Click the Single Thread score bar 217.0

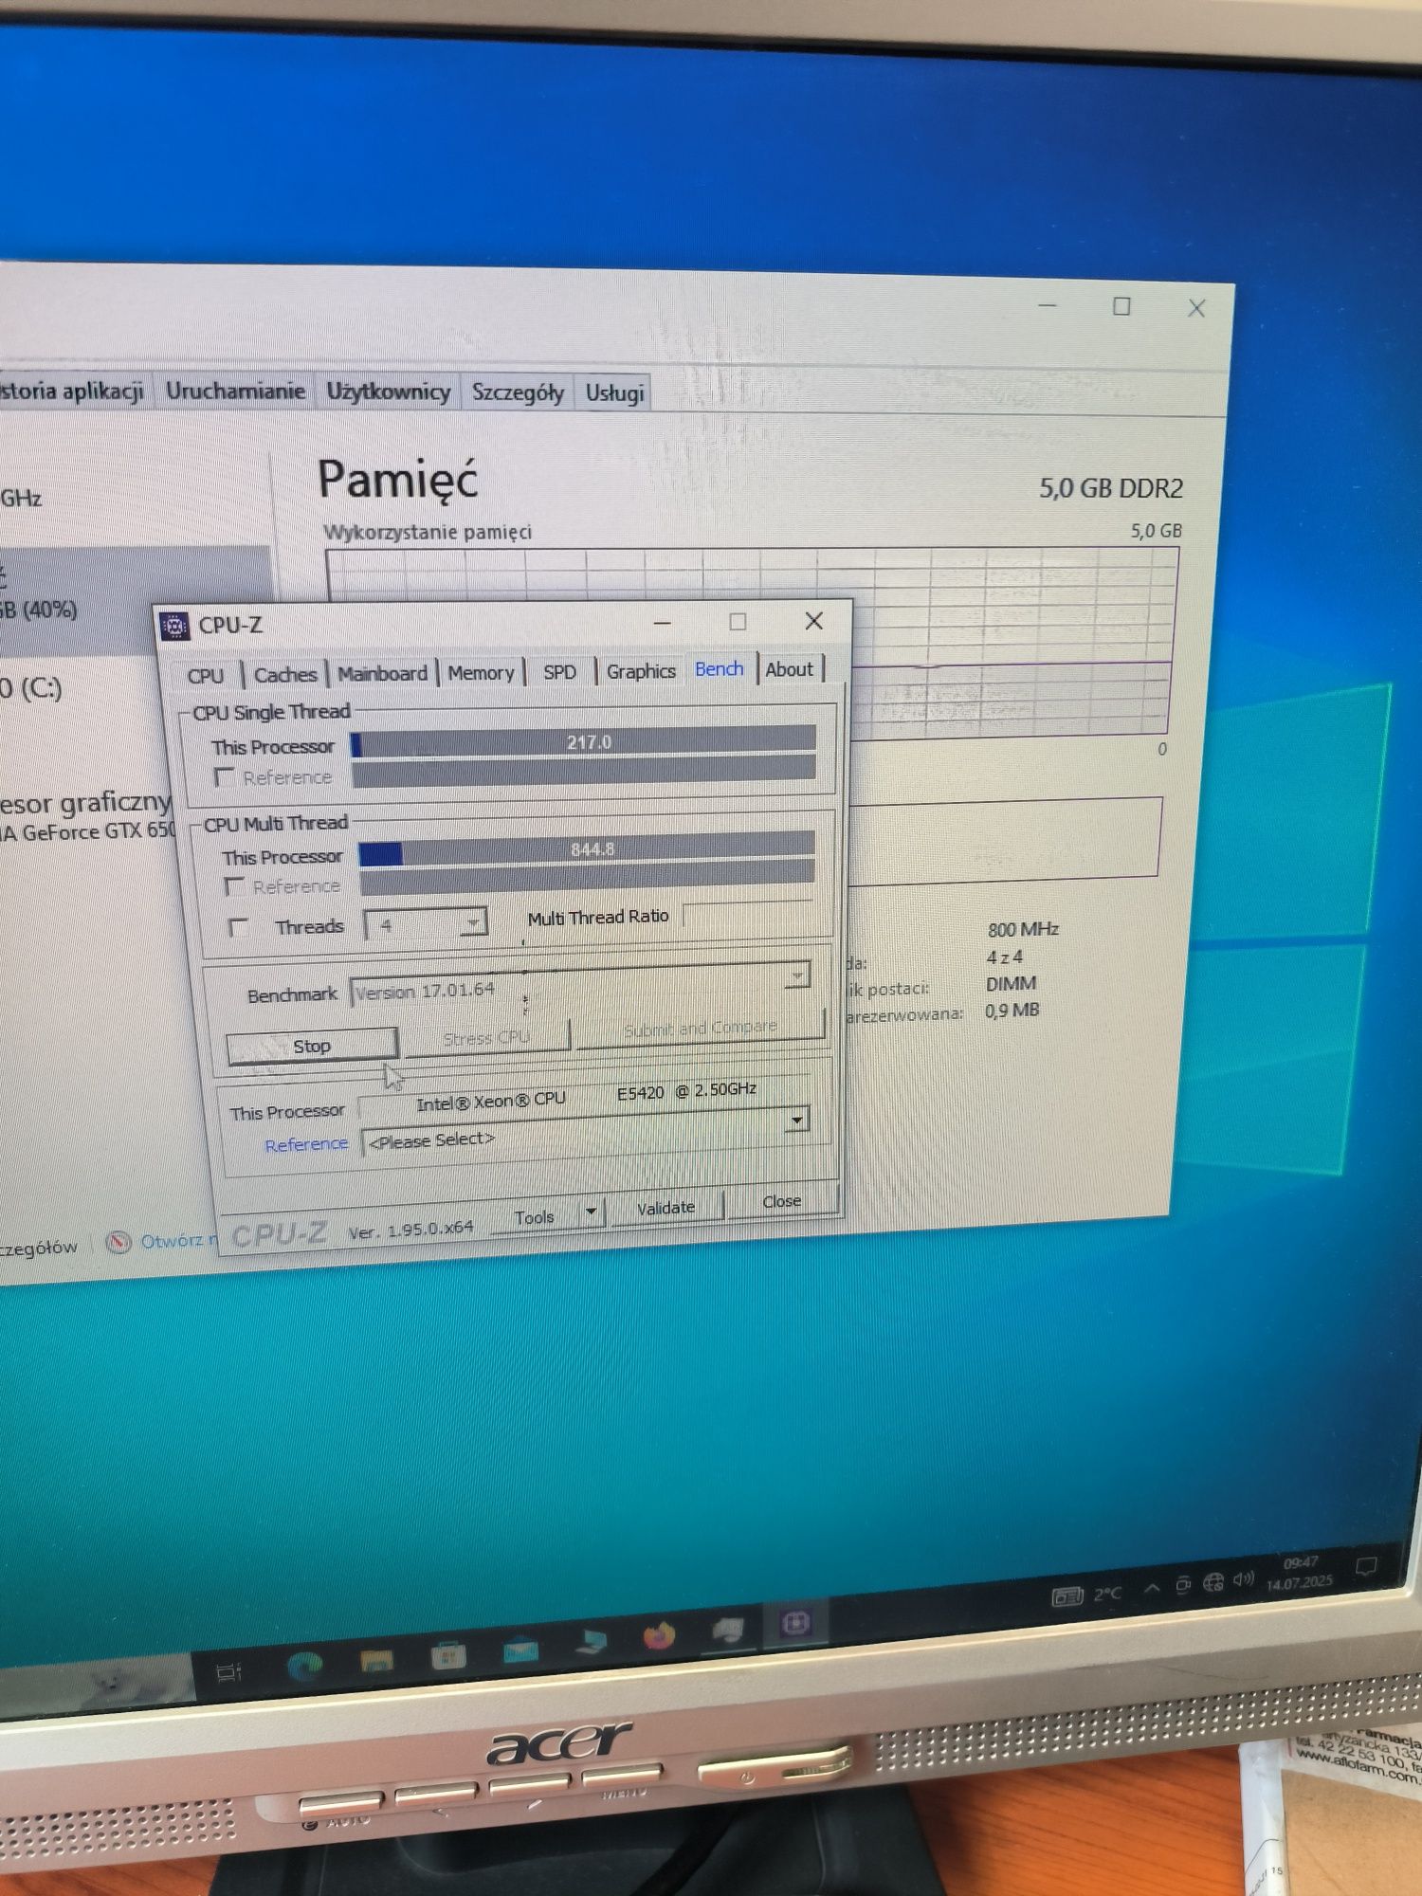point(583,742)
